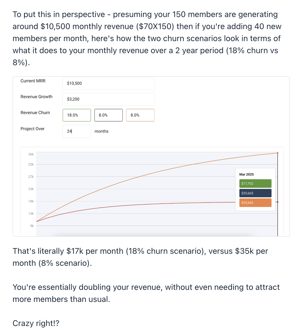Click the Revenue Growth $3,200 field
This screenshot has width=300, height=332.
click(x=108, y=99)
